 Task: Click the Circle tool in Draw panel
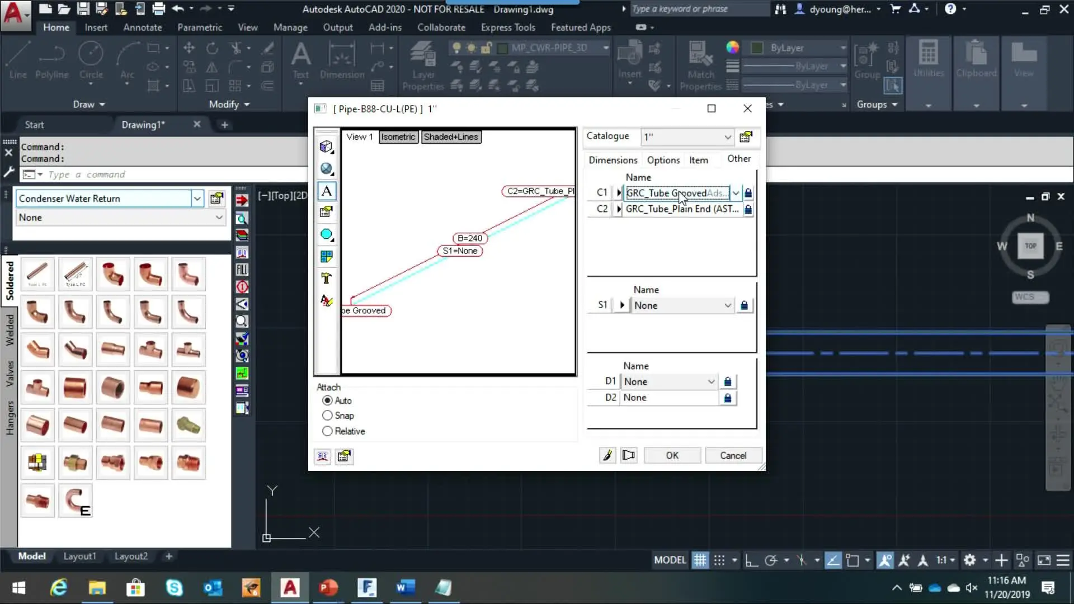tap(91, 60)
